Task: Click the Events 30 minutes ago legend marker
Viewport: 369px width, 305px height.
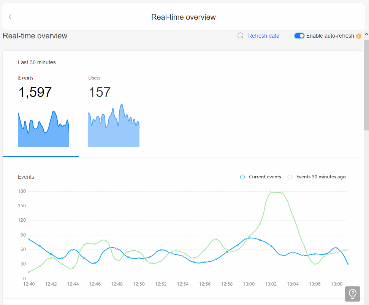Action: [290, 177]
